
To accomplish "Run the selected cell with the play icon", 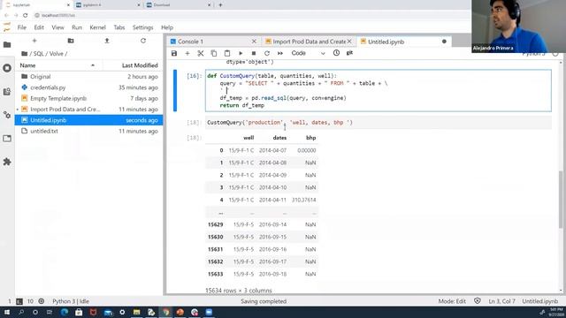I will (241, 53).
